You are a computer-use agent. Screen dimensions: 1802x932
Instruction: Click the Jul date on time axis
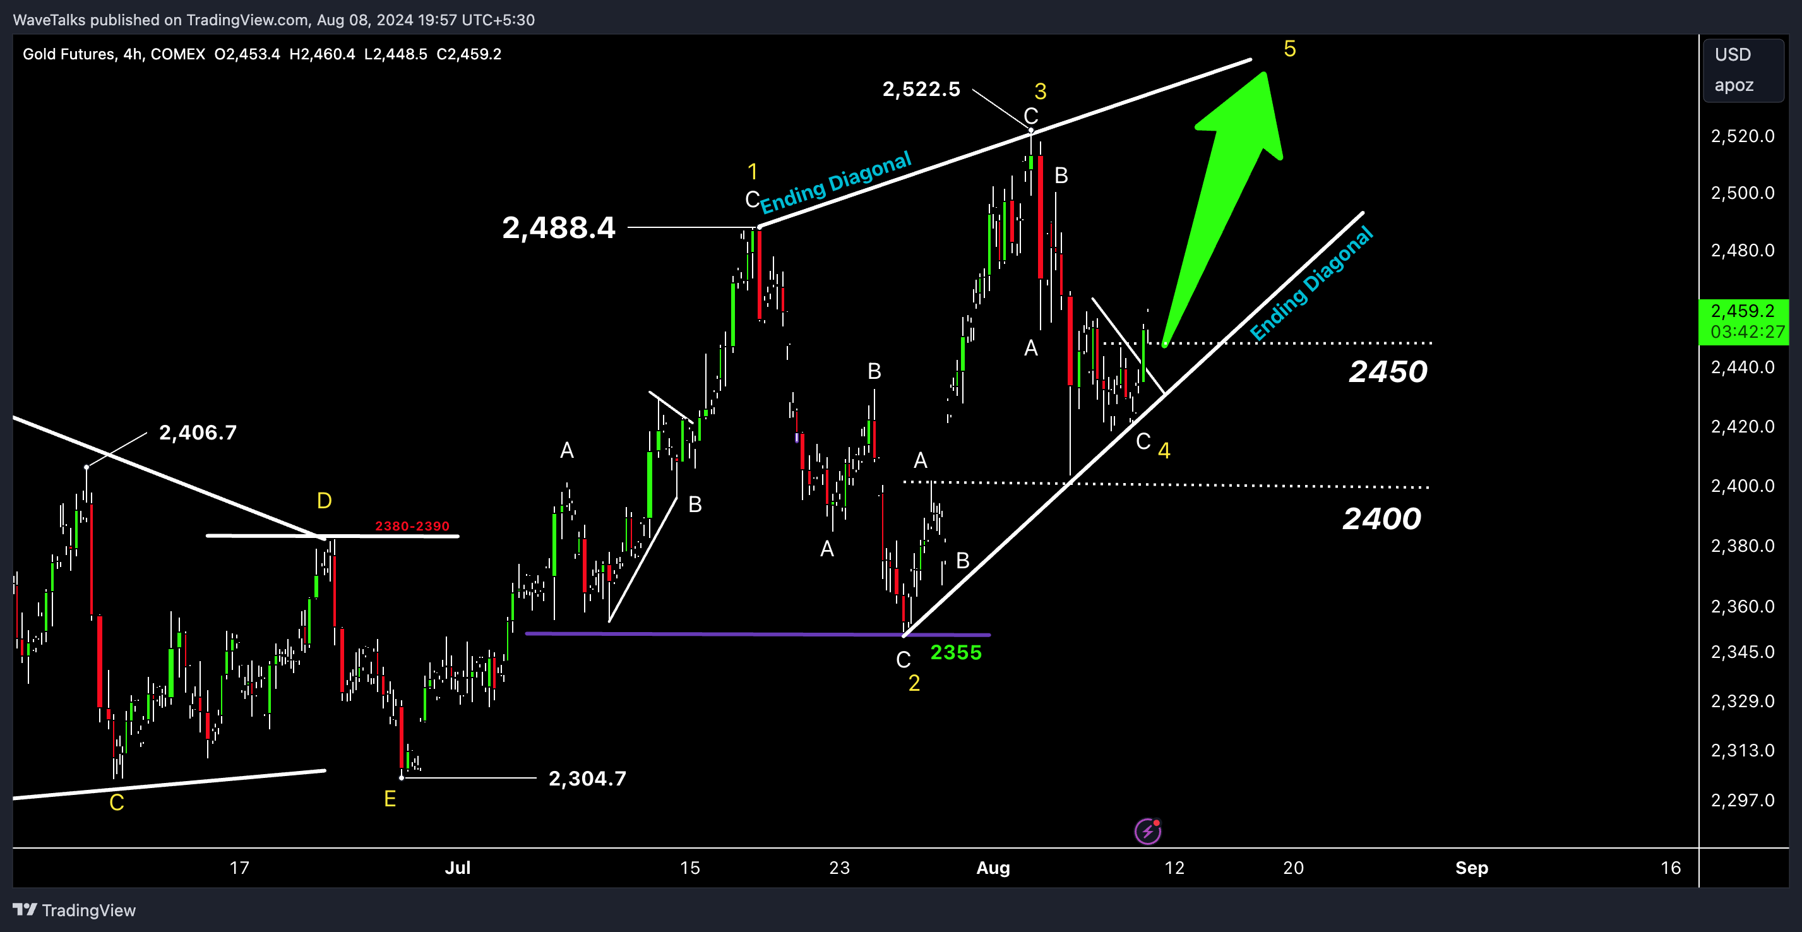[458, 868]
